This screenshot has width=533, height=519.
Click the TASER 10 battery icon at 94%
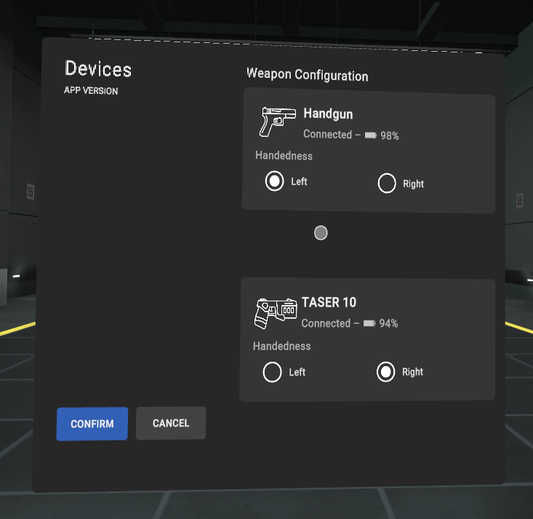(x=369, y=323)
